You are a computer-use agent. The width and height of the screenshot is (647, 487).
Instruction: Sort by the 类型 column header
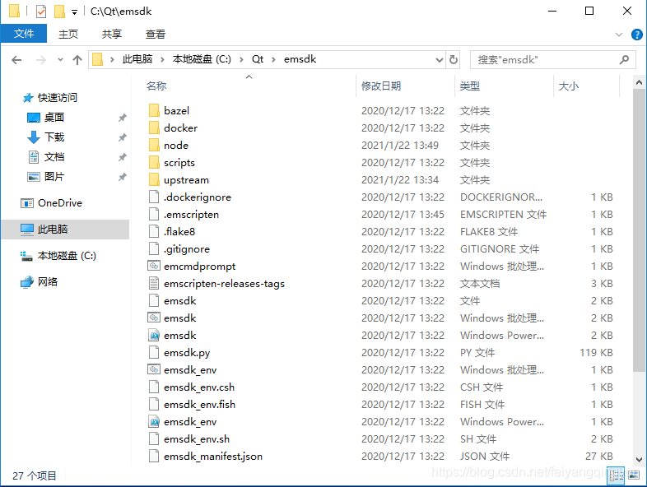click(469, 86)
